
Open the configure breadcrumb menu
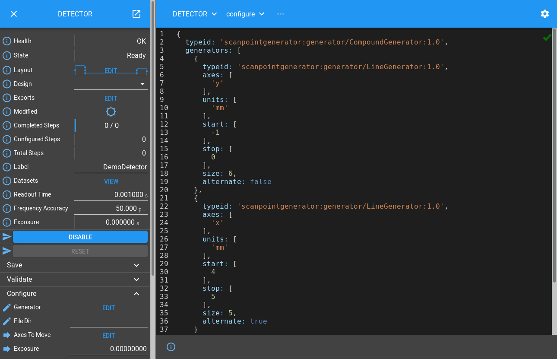[x=245, y=14]
